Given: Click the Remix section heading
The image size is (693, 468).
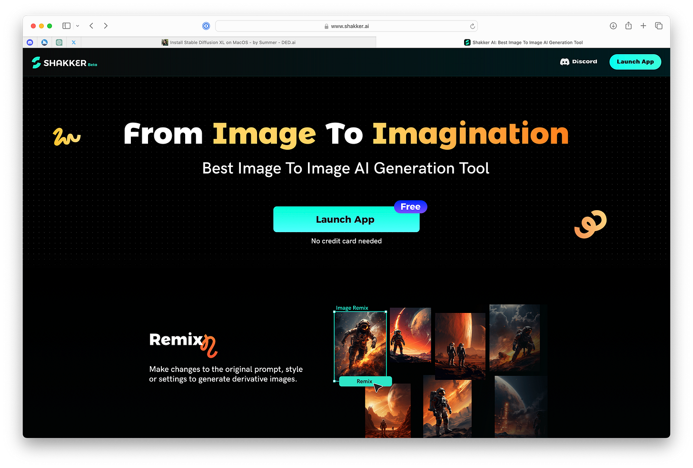Looking at the screenshot, I should (x=177, y=340).
